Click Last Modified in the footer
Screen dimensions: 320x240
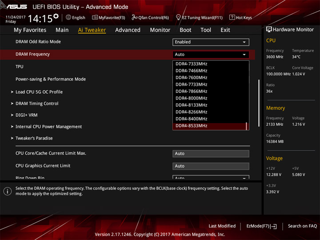(x=222, y=226)
